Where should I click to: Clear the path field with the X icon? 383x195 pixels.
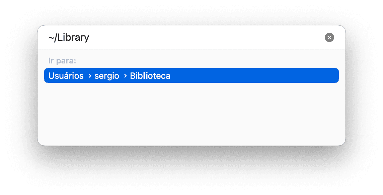click(x=329, y=37)
